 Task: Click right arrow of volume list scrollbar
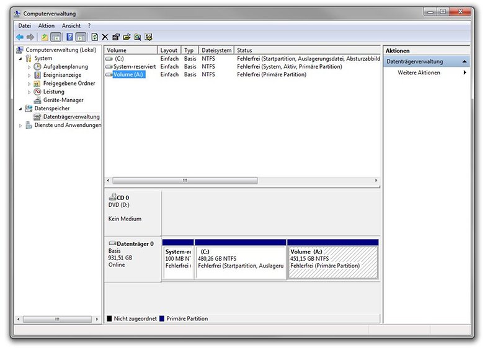376,180
